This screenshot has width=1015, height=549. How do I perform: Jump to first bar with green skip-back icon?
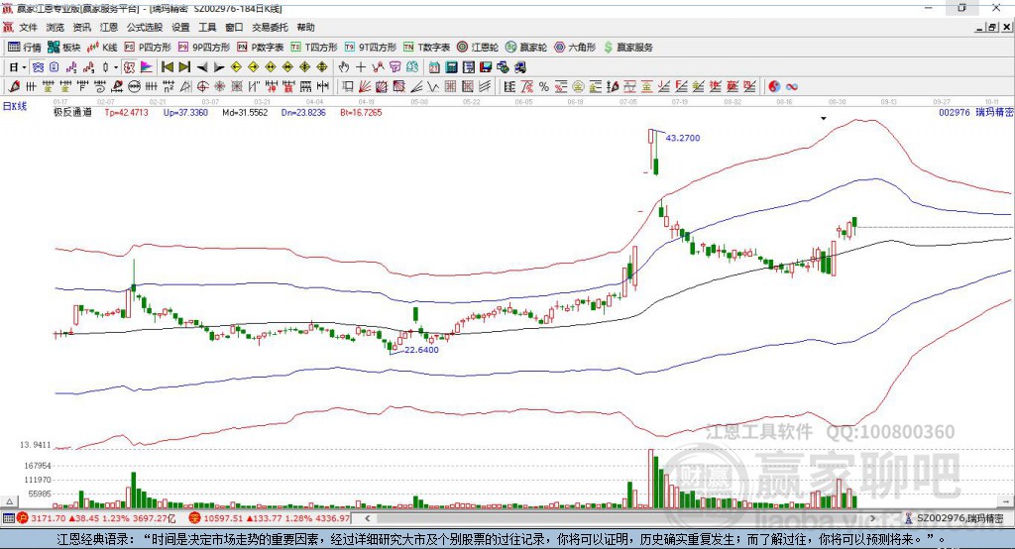tap(167, 67)
